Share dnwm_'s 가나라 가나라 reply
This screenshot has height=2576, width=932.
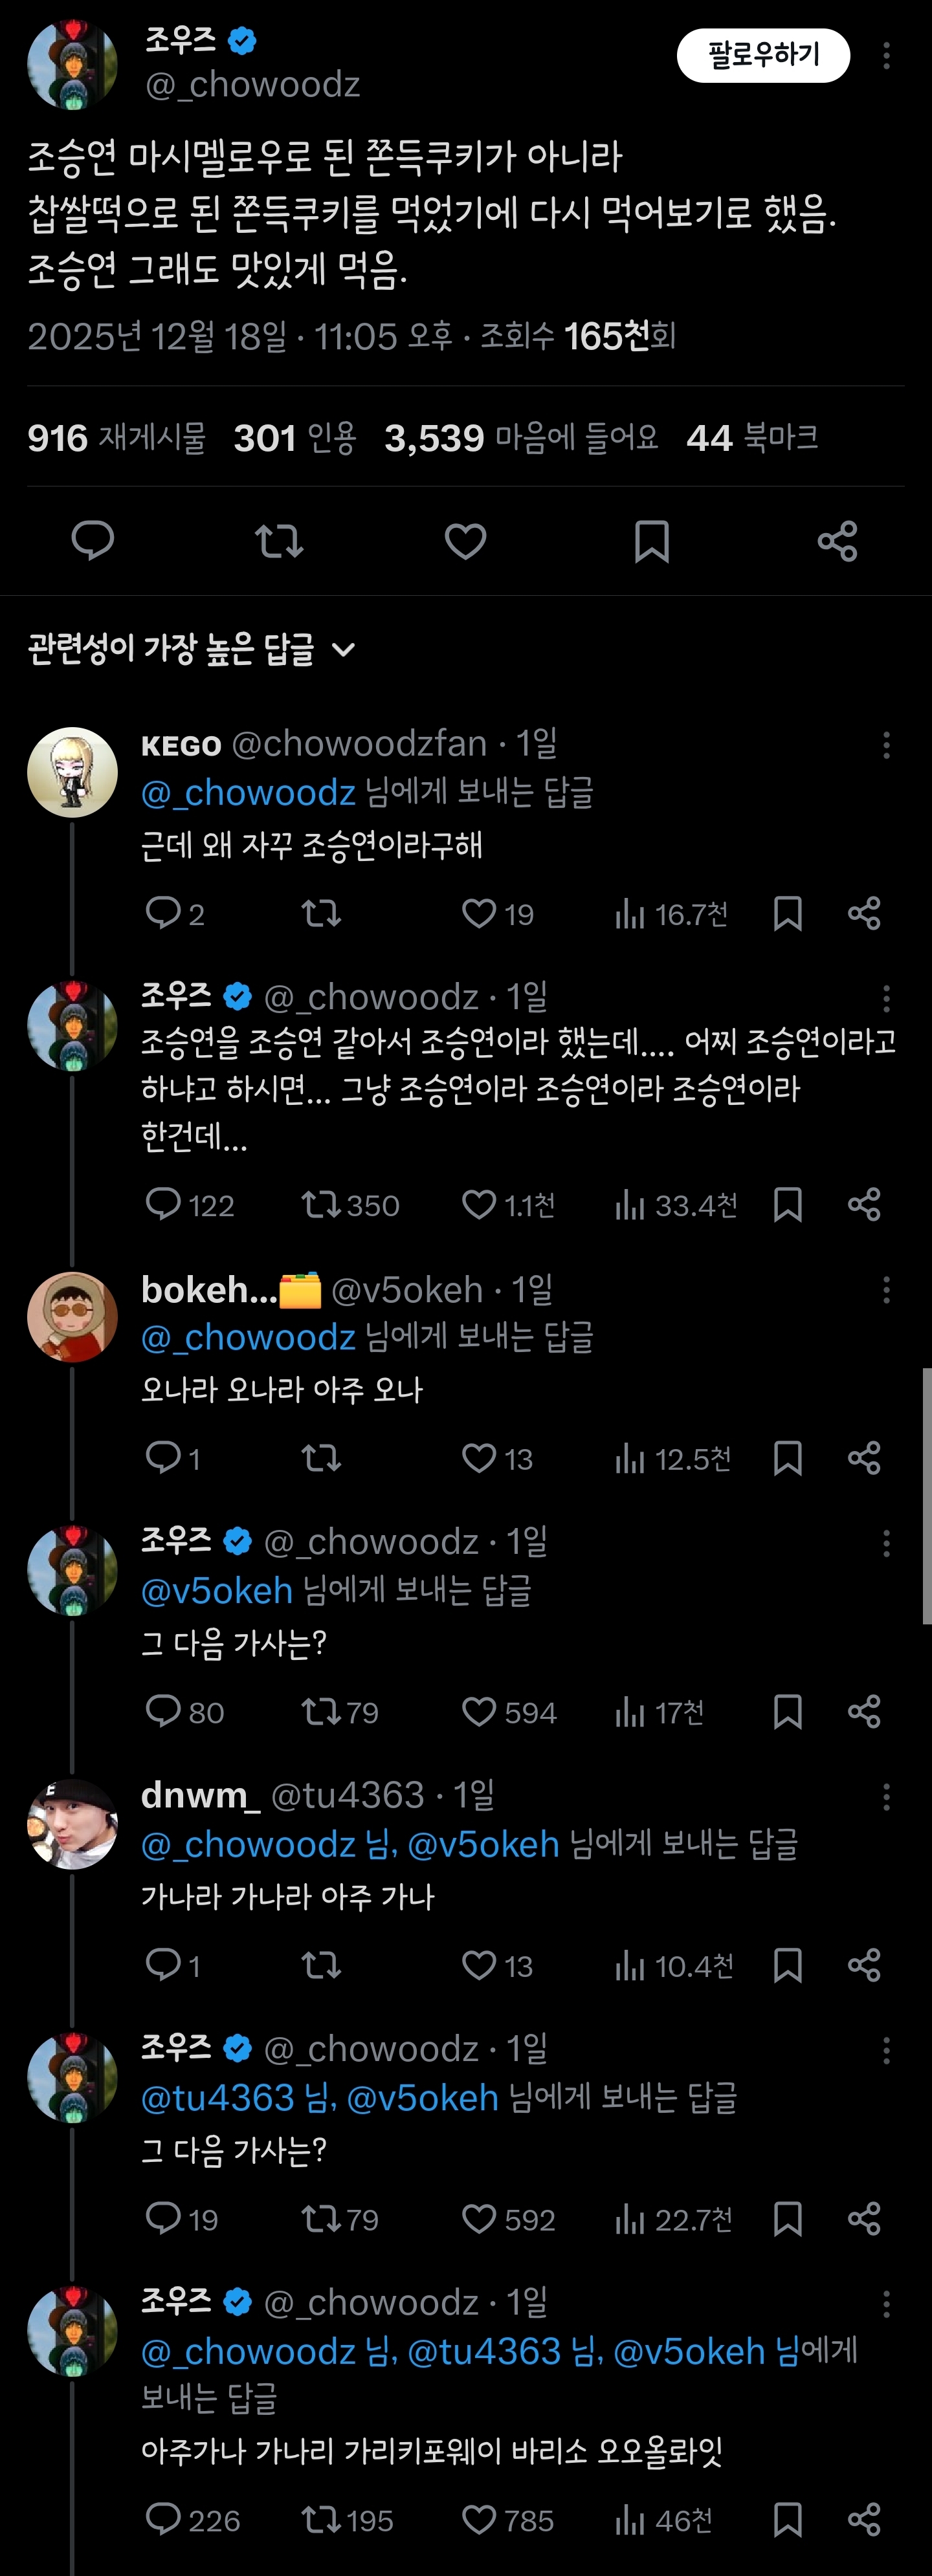(x=864, y=1966)
